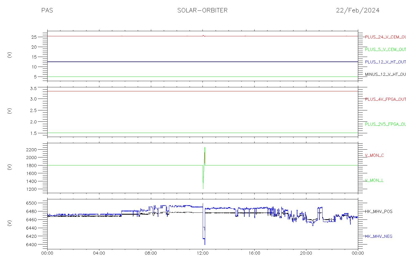The height and width of the screenshot is (274, 406).
Task: Click the PAS instrument title
Action: 47,10
